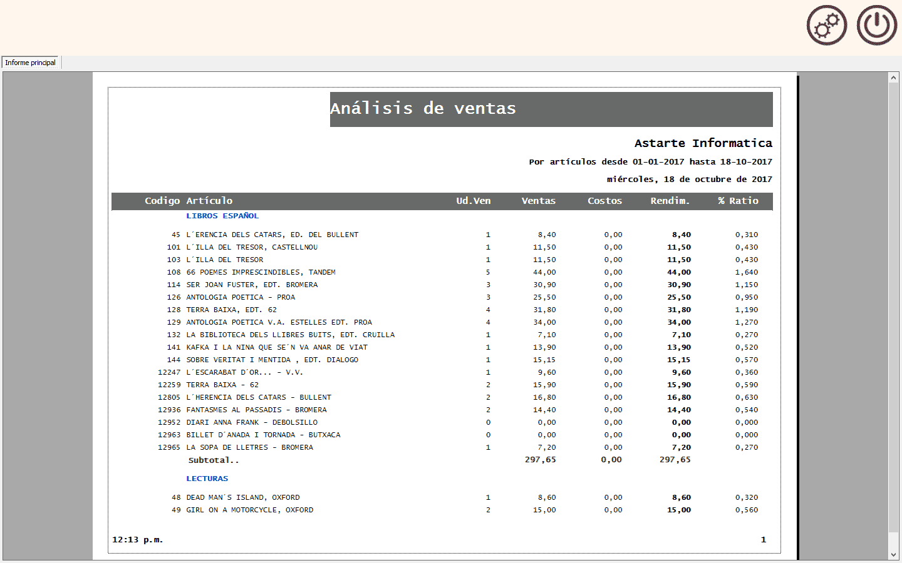Click the vertical scrollbar track

click(x=894, y=313)
